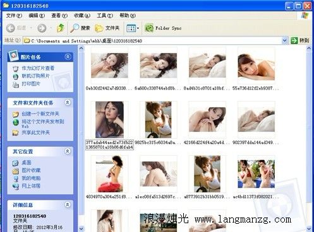The height and width of the screenshot is (232, 314).
Task: Click Publish this folder to Web link
Action: point(43,124)
